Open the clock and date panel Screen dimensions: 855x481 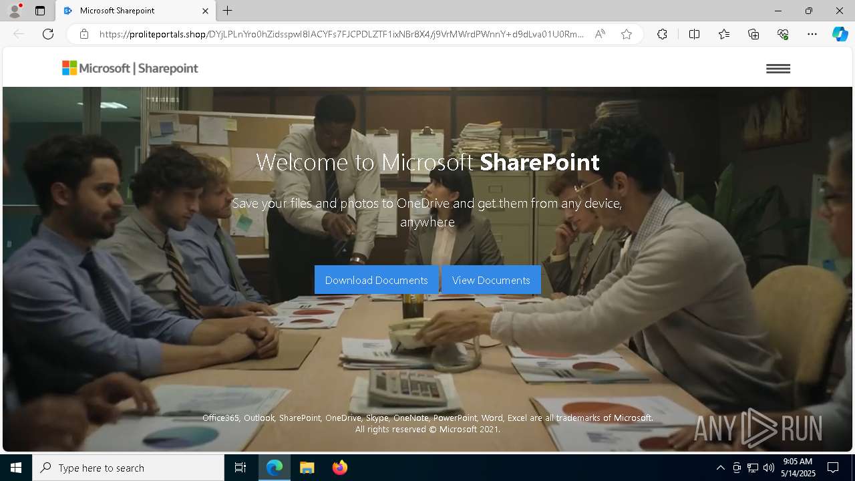click(798, 468)
